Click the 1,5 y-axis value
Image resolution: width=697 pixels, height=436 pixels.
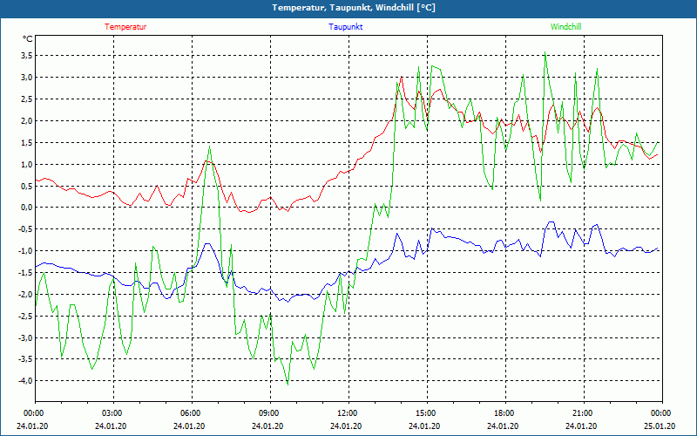[27, 143]
